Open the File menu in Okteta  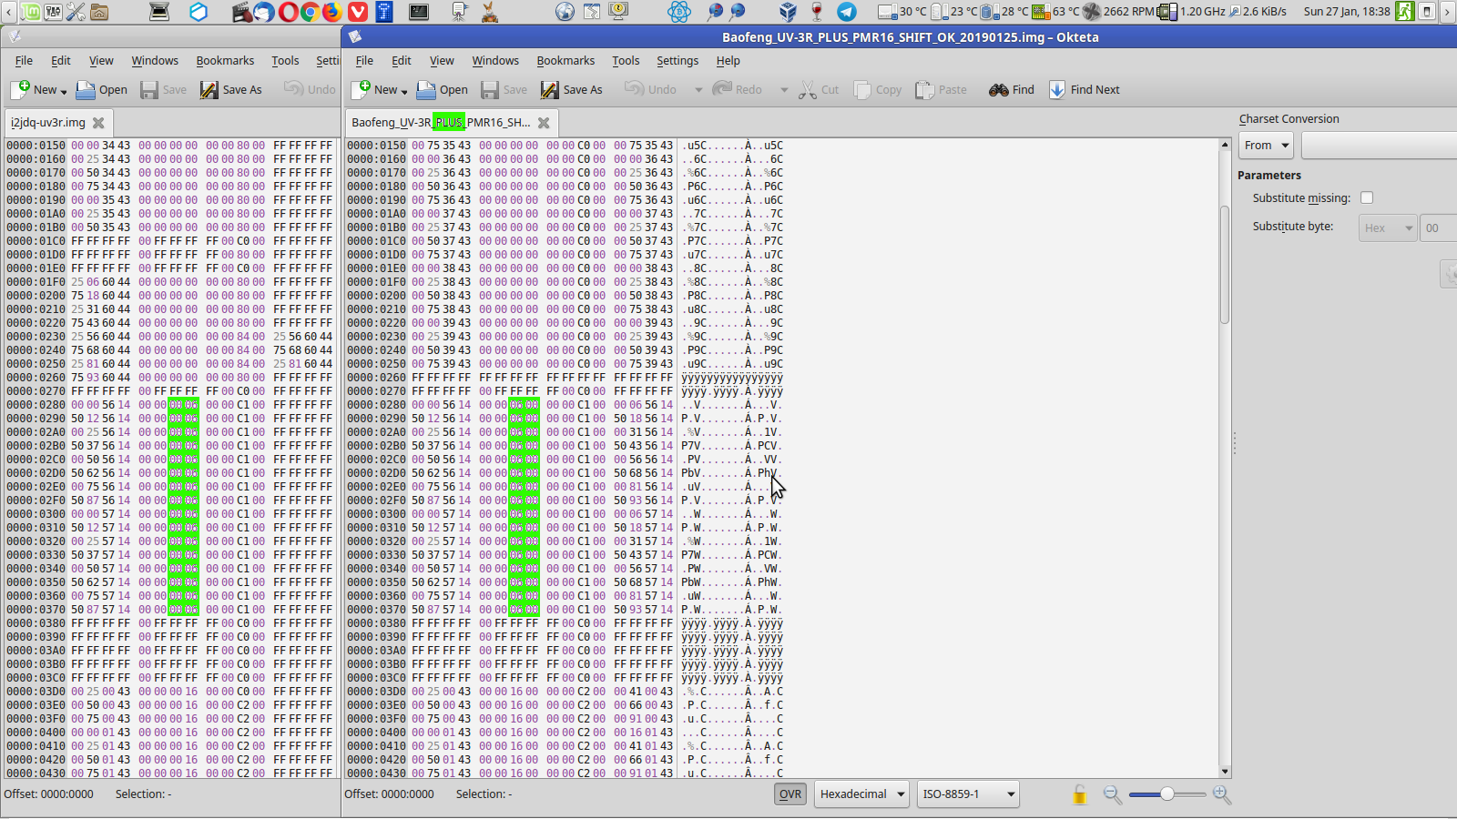tap(364, 60)
